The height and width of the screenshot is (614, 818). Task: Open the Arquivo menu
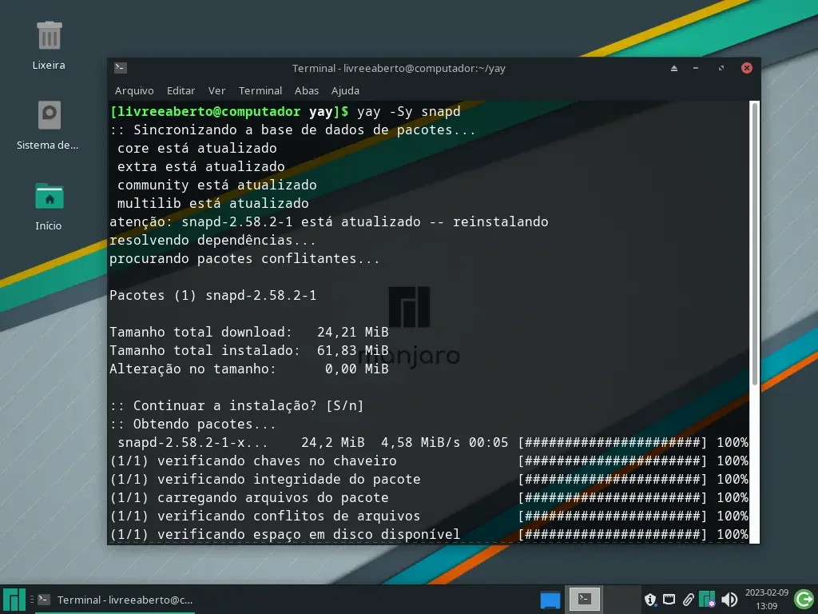[134, 91]
